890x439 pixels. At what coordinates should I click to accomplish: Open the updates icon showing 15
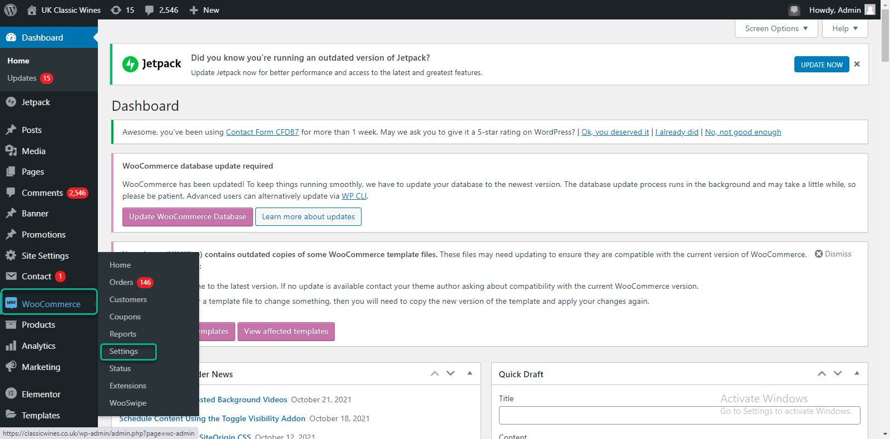tap(116, 10)
